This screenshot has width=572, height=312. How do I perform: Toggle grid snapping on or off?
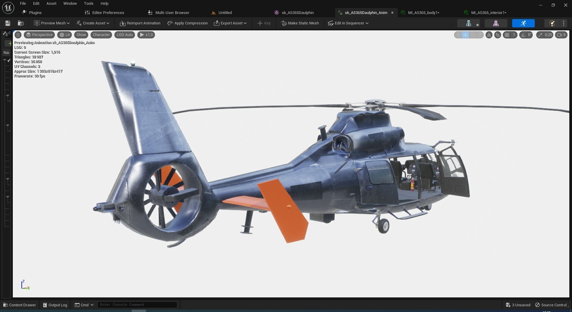[x=507, y=35]
